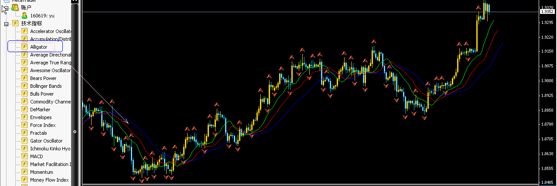Select the Accumulation/Distribution text entry
This screenshot has width=557, height=186.
click(50, 39)
